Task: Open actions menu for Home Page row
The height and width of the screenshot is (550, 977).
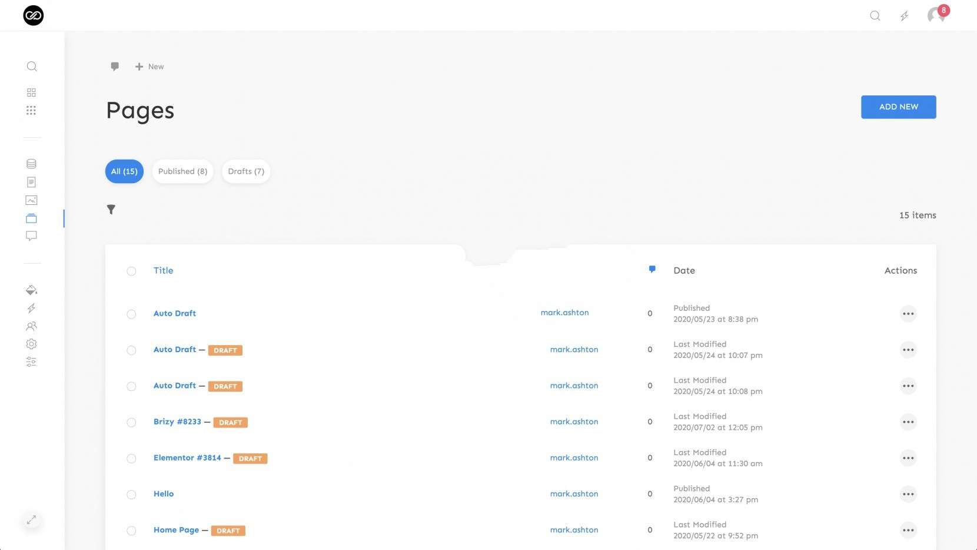Action: pos(908,531)
